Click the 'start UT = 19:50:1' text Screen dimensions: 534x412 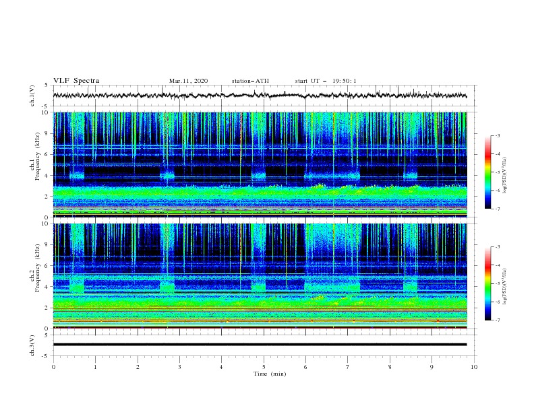click(x=326, y=81)
